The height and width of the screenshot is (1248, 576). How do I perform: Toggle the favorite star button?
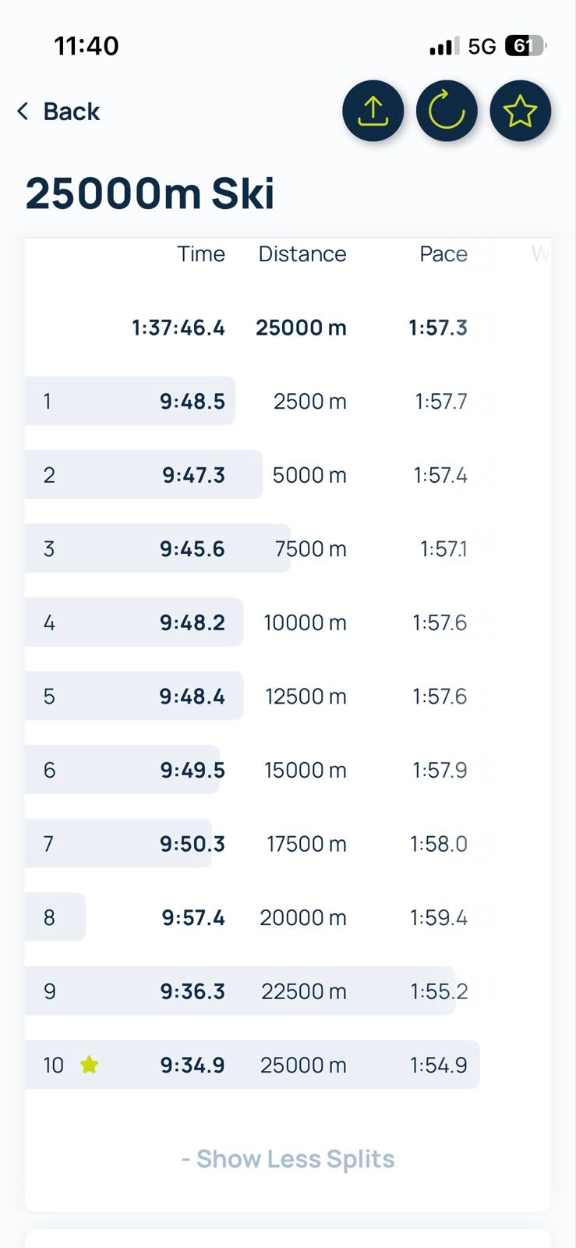click(520, 112)
